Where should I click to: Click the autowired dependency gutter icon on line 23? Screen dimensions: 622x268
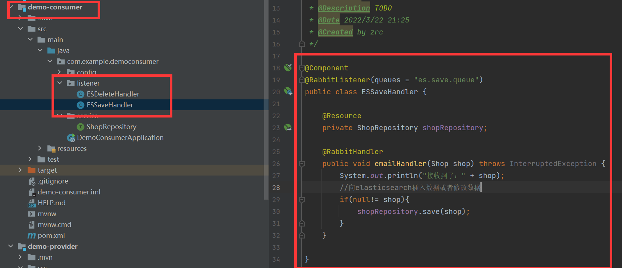click(x=288, y=127)
